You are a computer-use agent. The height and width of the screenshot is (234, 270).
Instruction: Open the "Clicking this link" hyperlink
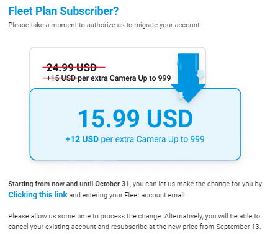tap(38, 195)
